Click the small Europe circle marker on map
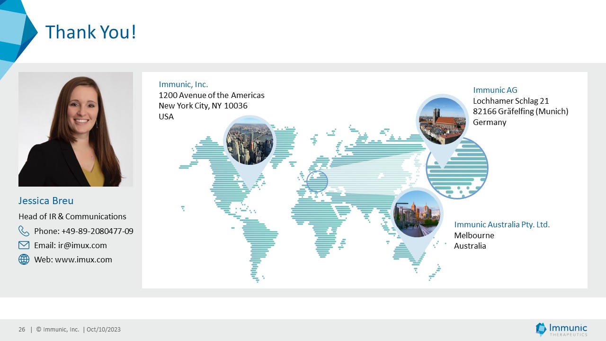The height and width of the screenshot is (341, 606). (317, 181)
